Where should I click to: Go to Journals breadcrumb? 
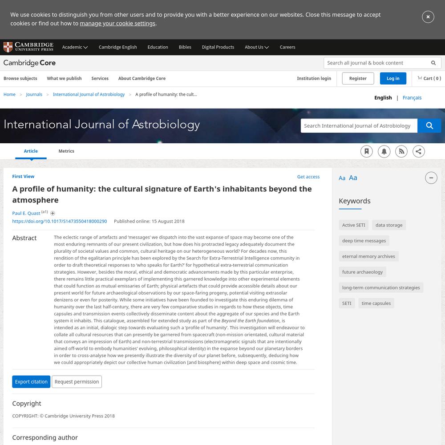pyautogui.click(x=34, y=94)
